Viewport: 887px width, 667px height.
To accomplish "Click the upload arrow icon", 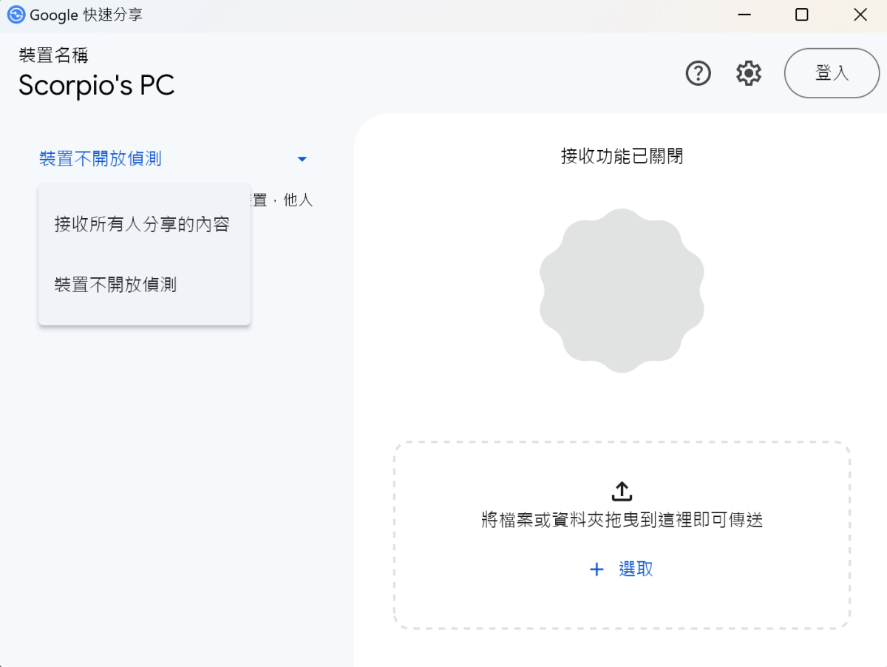I will coord(622,491).
